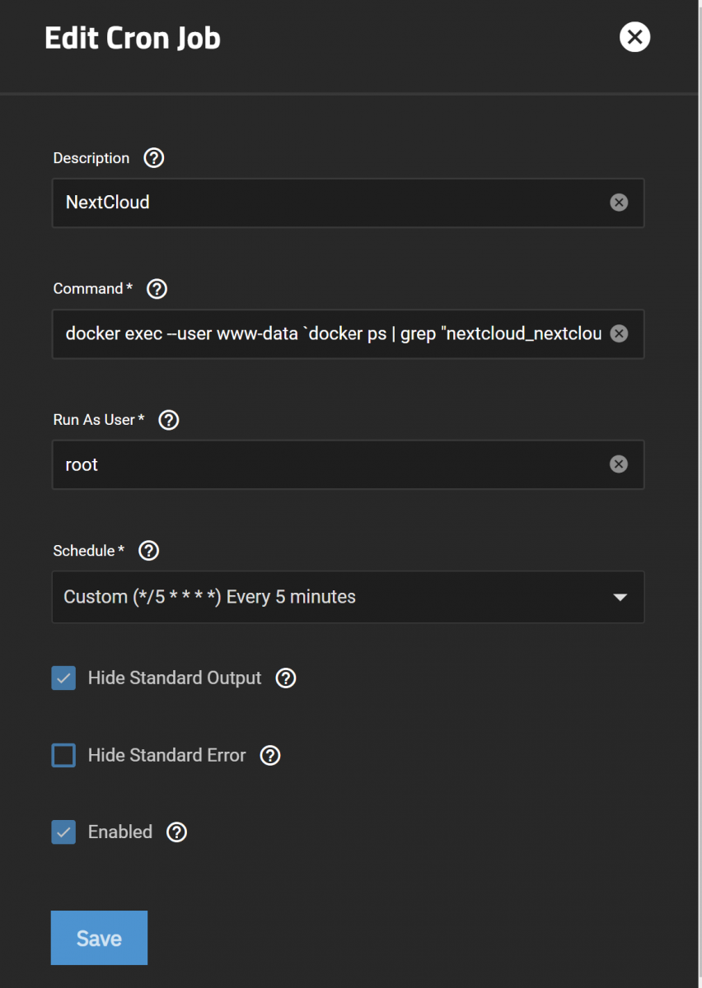Open help tooltip for Command field
The height and width of the screenshot is (988, 702).
[157, 289]
